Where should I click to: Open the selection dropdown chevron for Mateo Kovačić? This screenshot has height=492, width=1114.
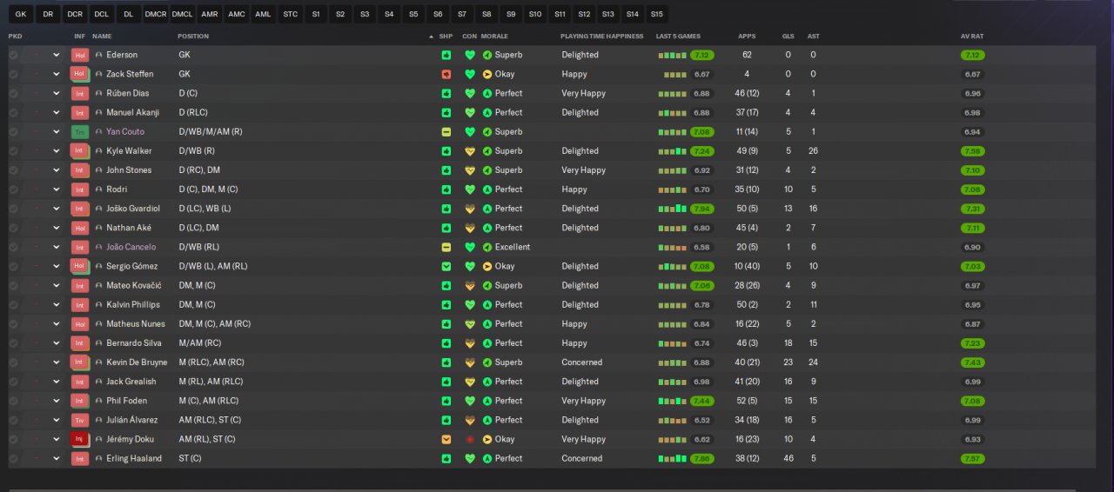pos(57,285)
